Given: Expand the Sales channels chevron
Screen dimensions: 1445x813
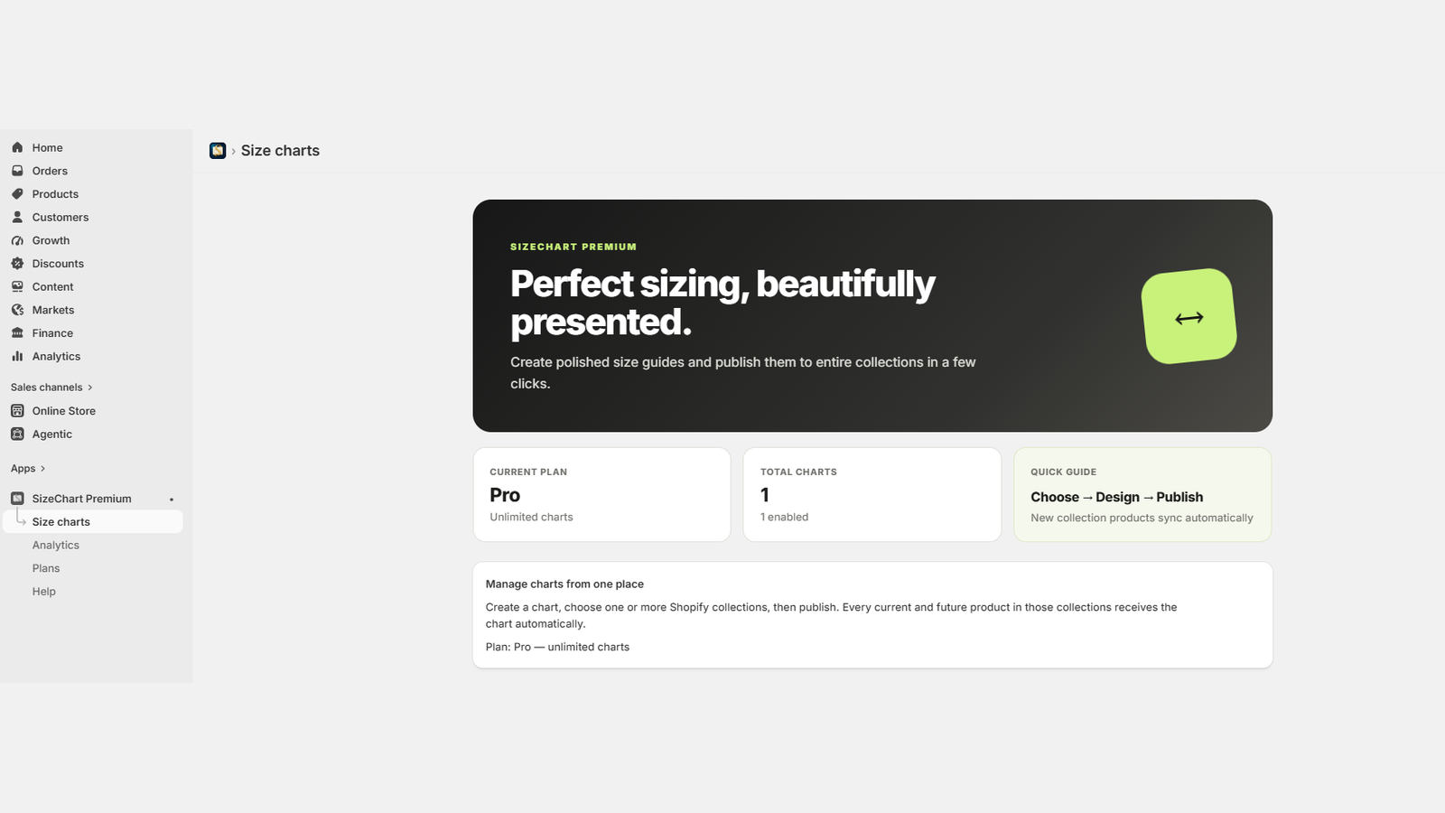Looking at the screenshot, I should click(x=90, y=388).
